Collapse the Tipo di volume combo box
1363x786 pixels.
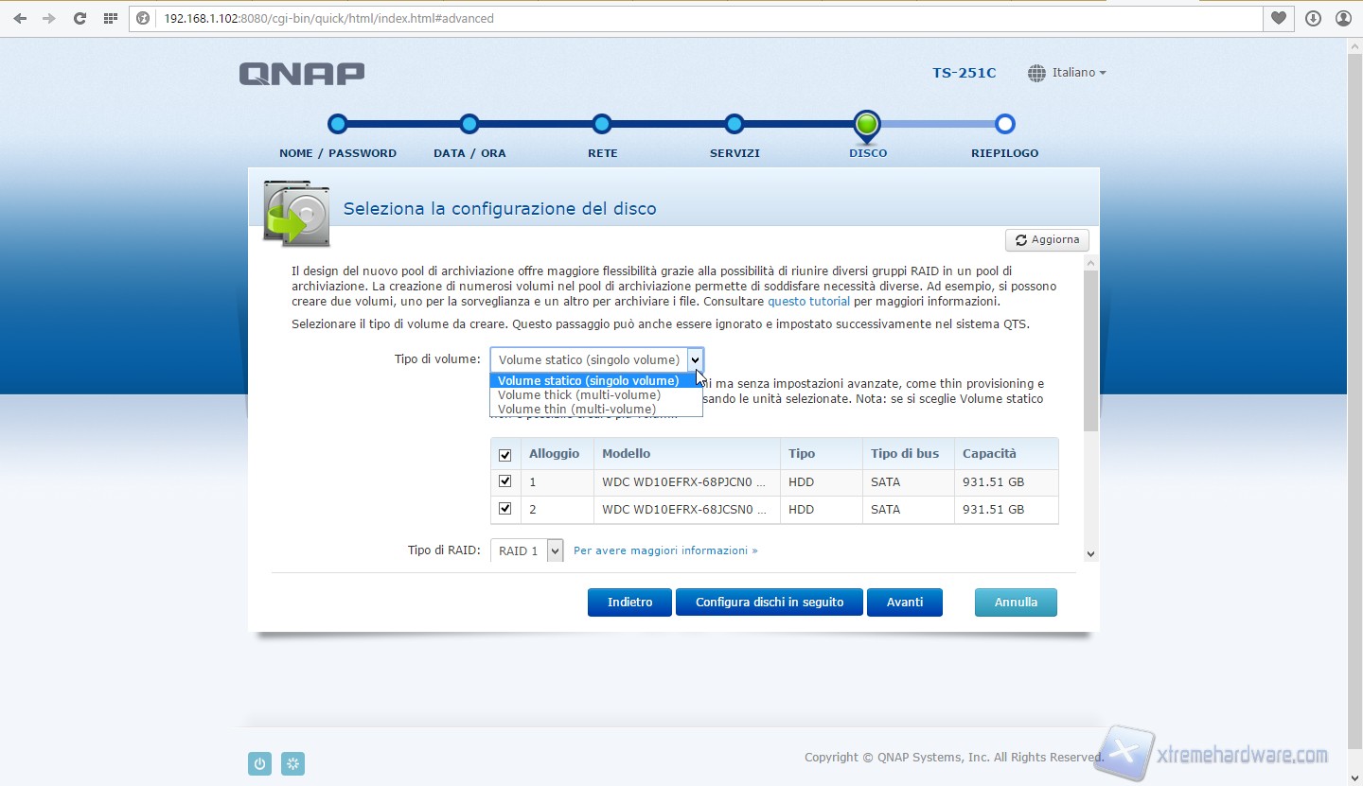tap(695, 359)
